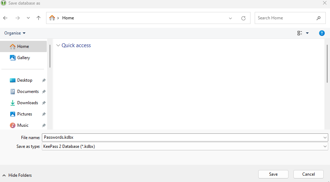
Task: Expand the view options dropdown arrow
Action: coord(307,33)
